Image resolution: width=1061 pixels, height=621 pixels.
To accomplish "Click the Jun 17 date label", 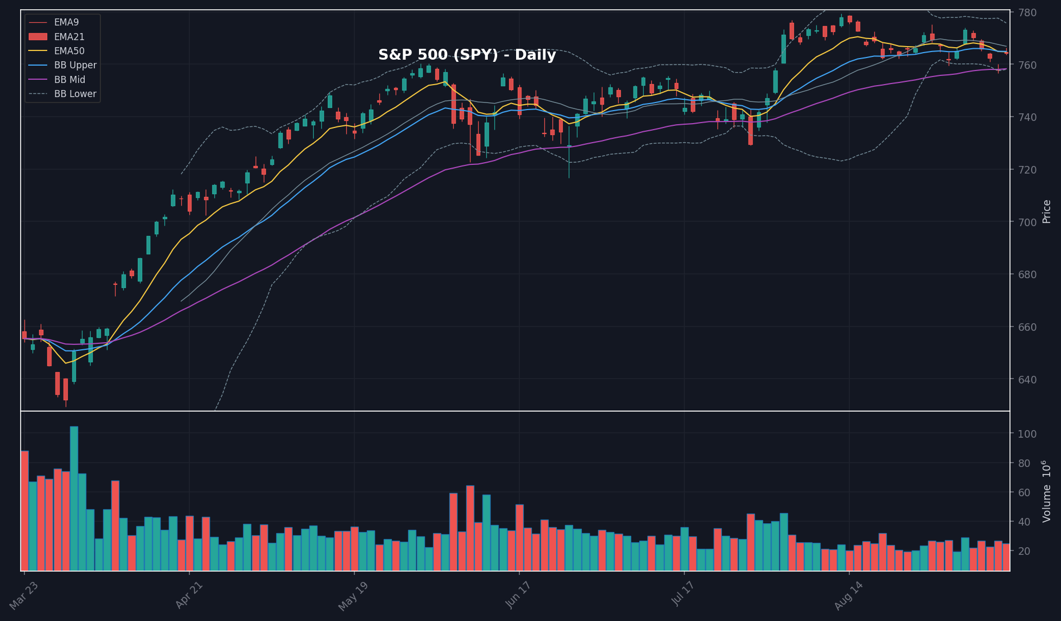I will coord(518,595).
